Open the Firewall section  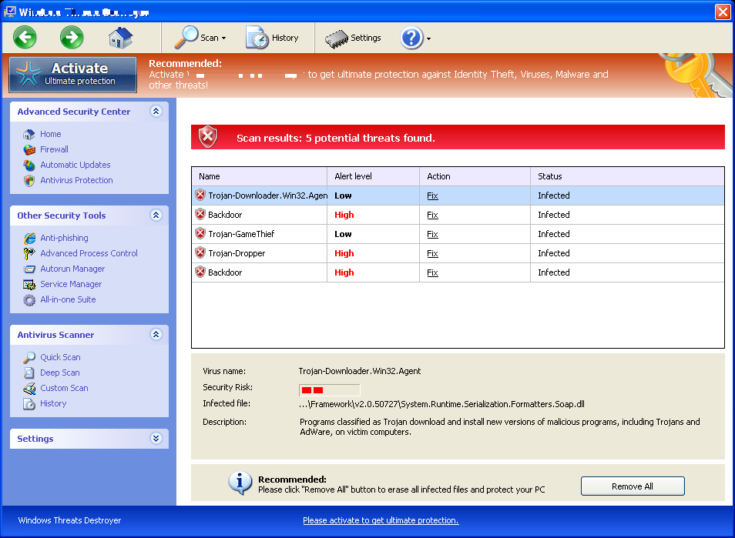pos(55,149)
